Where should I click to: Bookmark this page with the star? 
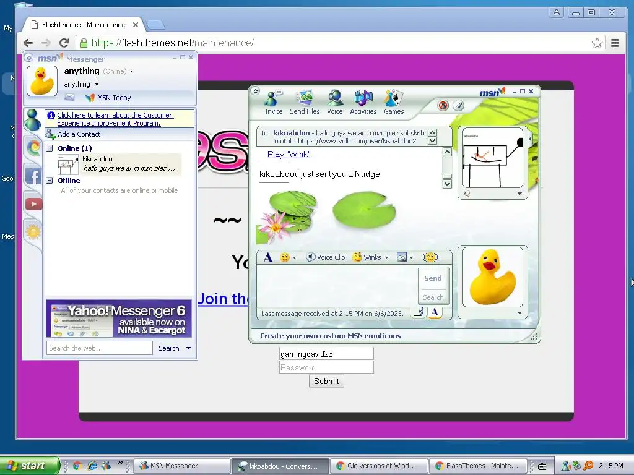click(x=597, y=43)
